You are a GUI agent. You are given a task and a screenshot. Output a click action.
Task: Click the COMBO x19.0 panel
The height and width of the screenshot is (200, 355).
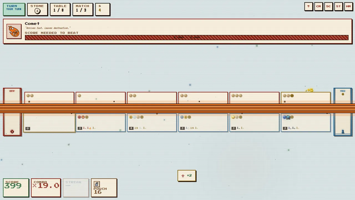coord(46,187)
